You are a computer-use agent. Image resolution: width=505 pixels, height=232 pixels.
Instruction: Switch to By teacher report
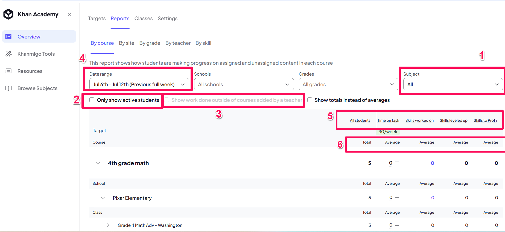coord(178,43)
